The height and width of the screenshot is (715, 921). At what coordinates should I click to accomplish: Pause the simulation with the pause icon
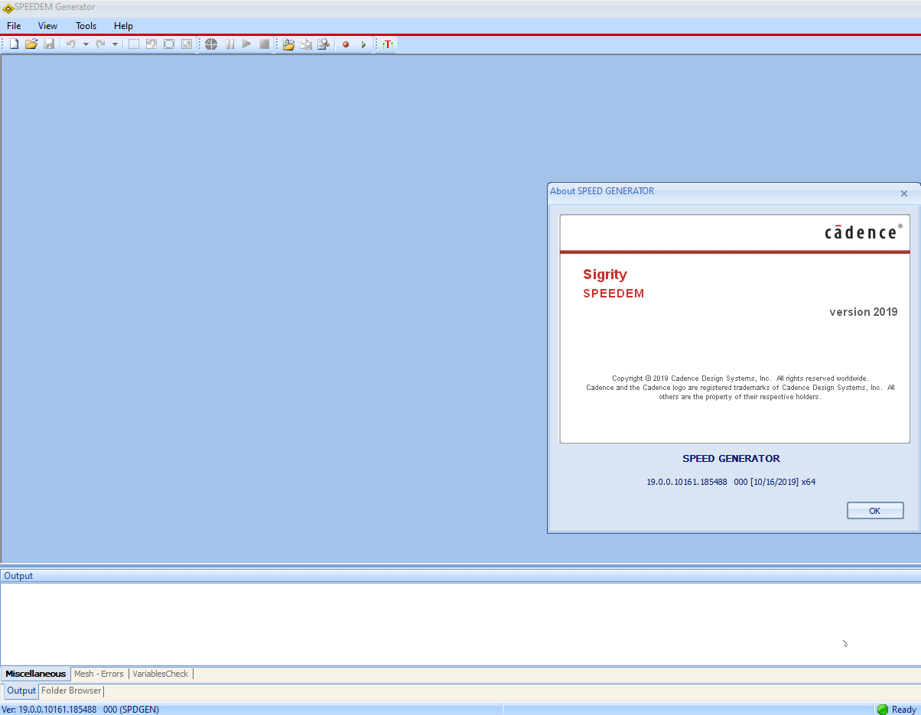(x=229, y=44)
